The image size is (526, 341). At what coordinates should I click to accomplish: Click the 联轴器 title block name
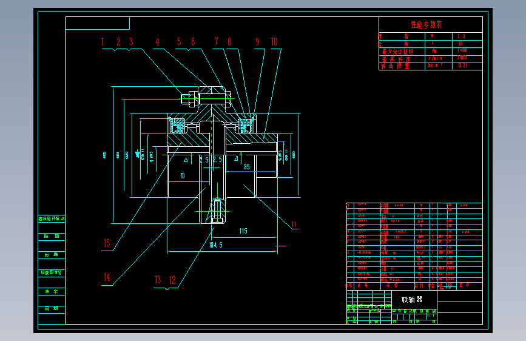(x=412, y=300)
